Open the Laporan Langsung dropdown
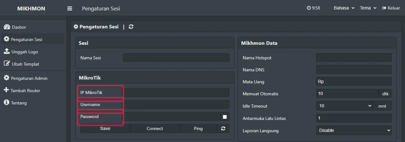This screenshot has height=142, width=405. pyautogui.click(x=354, y=130)
